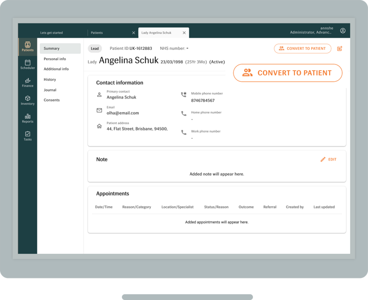Image resolution: width=368 pixels, height=300 pixels.
Task: Open the Scheduler module
Action: 28,65
